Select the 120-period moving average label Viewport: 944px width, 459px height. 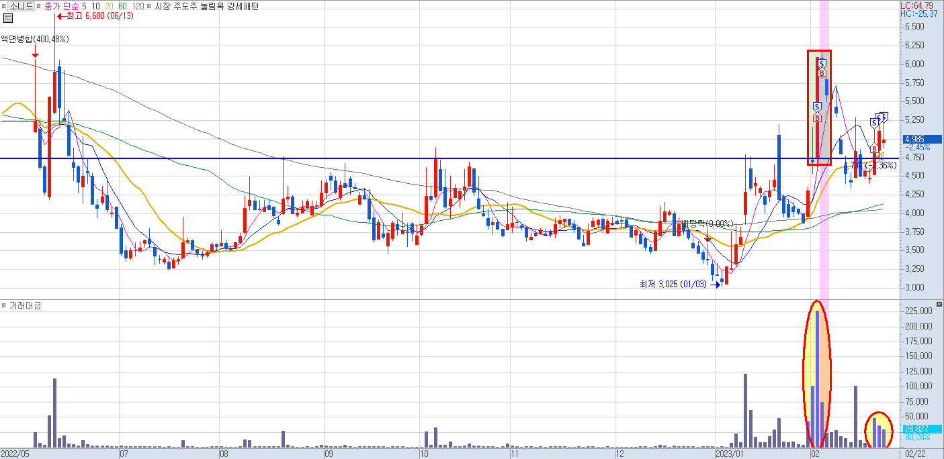pyautogui.click(x=138, y=6)
